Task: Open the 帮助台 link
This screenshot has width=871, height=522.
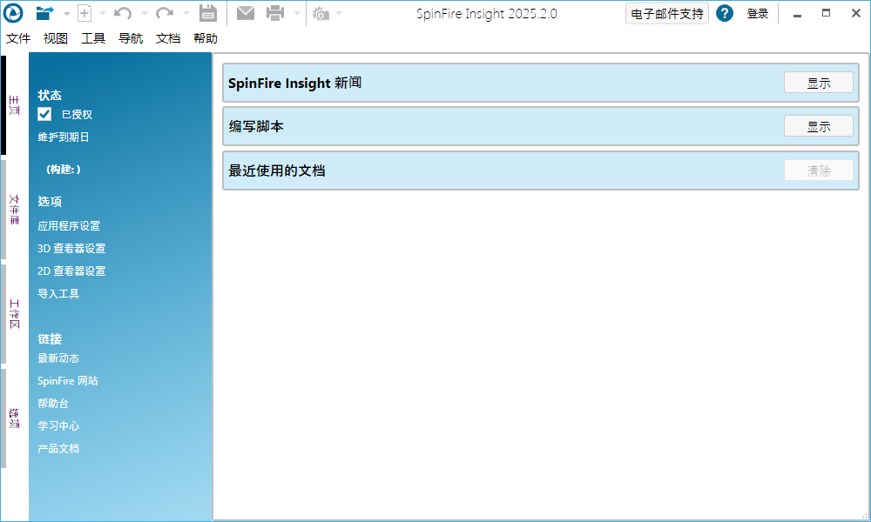Action: point(53,404)
